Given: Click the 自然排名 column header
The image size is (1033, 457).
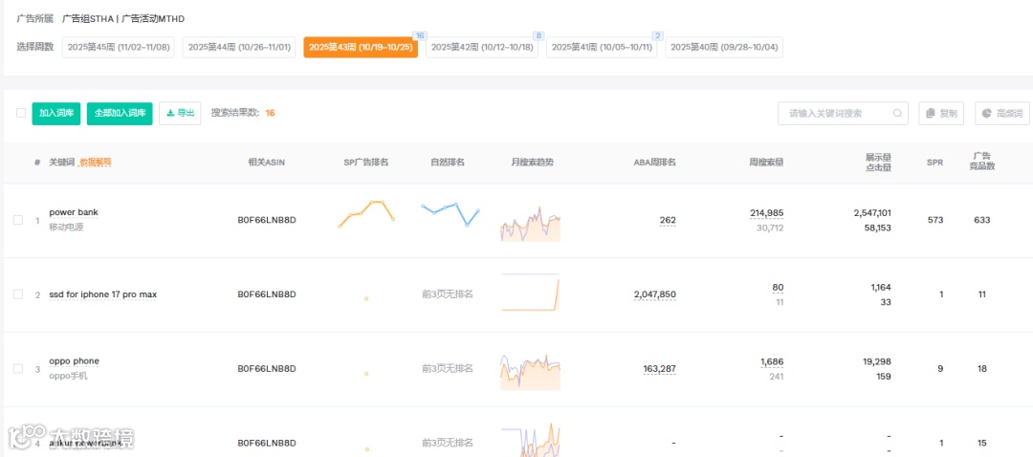Looking at the screenshot, I should point(448,162).
